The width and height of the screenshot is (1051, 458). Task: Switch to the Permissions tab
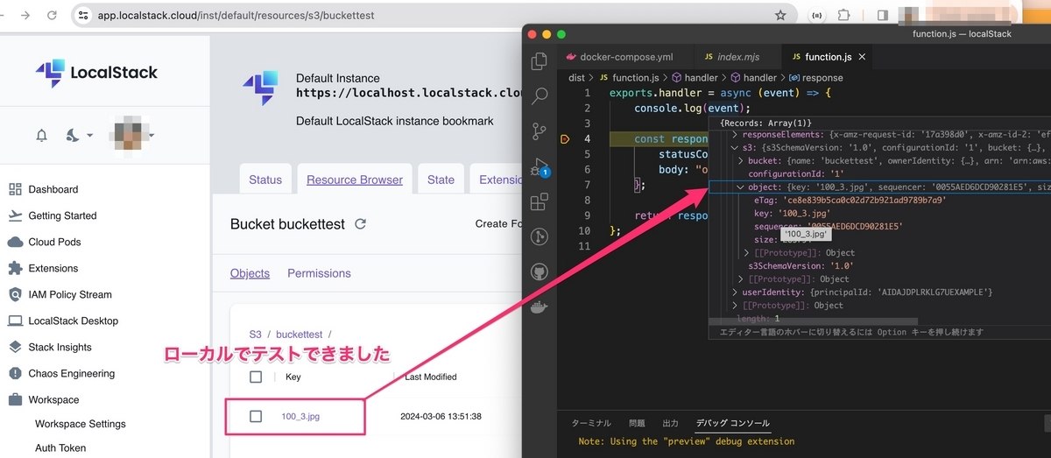pyautogui.click(x=319, y=273)
